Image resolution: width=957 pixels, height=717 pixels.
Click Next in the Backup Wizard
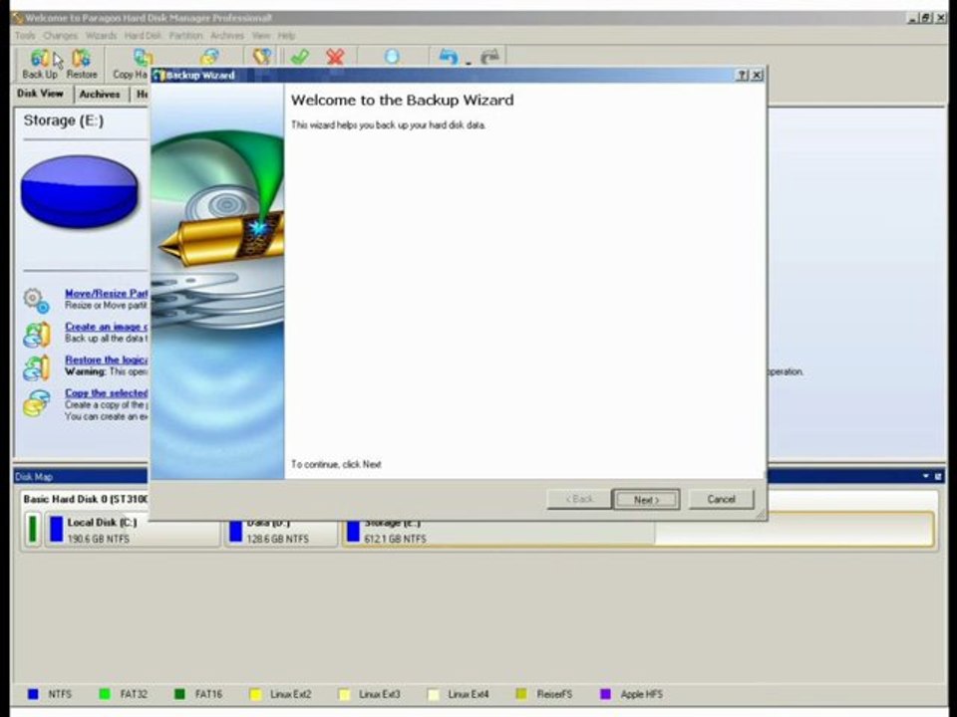pos(646,499)
